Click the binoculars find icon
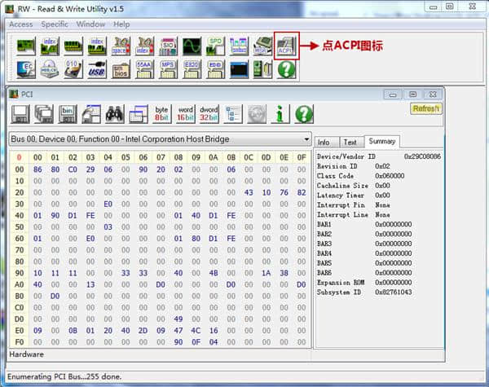Image resolution: width=489 pixels, height=387 pixels. [x=115, y=114]
